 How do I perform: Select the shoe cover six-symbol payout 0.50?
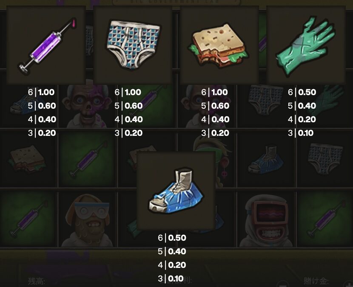[x=172, y=238]
